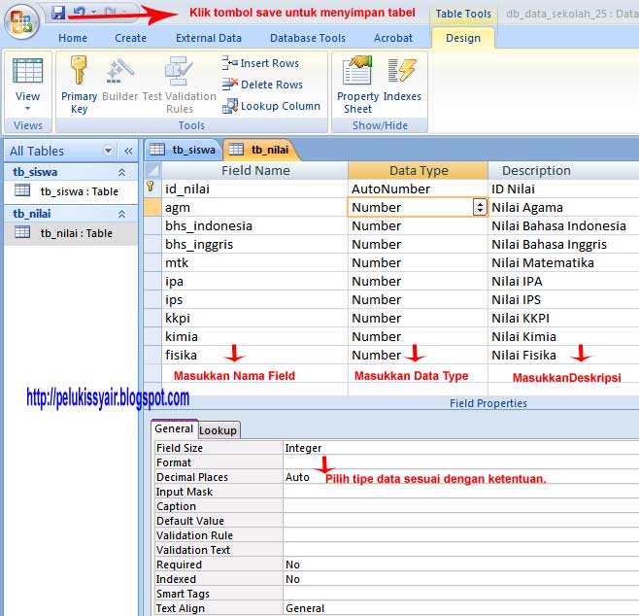Click Test Validation Rules icon
The height and width of the screenshot is (616, 639).
pos(179,71)
